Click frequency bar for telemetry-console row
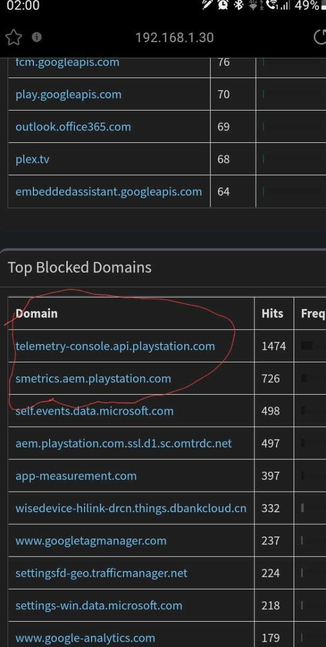Image resolution: width=326 pixels, height=647 pixels. 307,346
